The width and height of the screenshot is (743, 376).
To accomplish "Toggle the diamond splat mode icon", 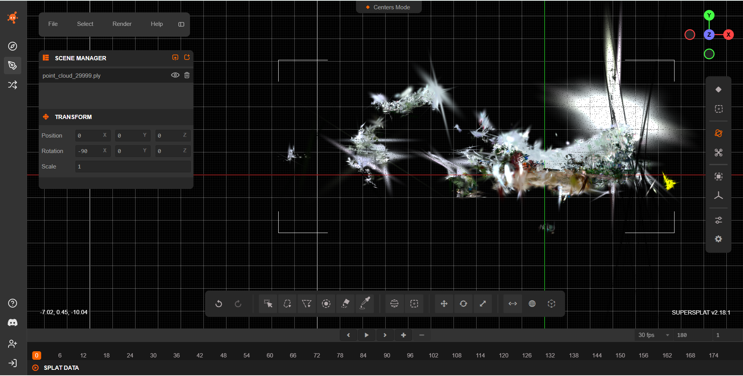I will 719,90.
